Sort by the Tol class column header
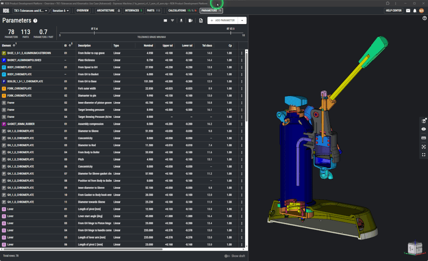 point(207,46)
